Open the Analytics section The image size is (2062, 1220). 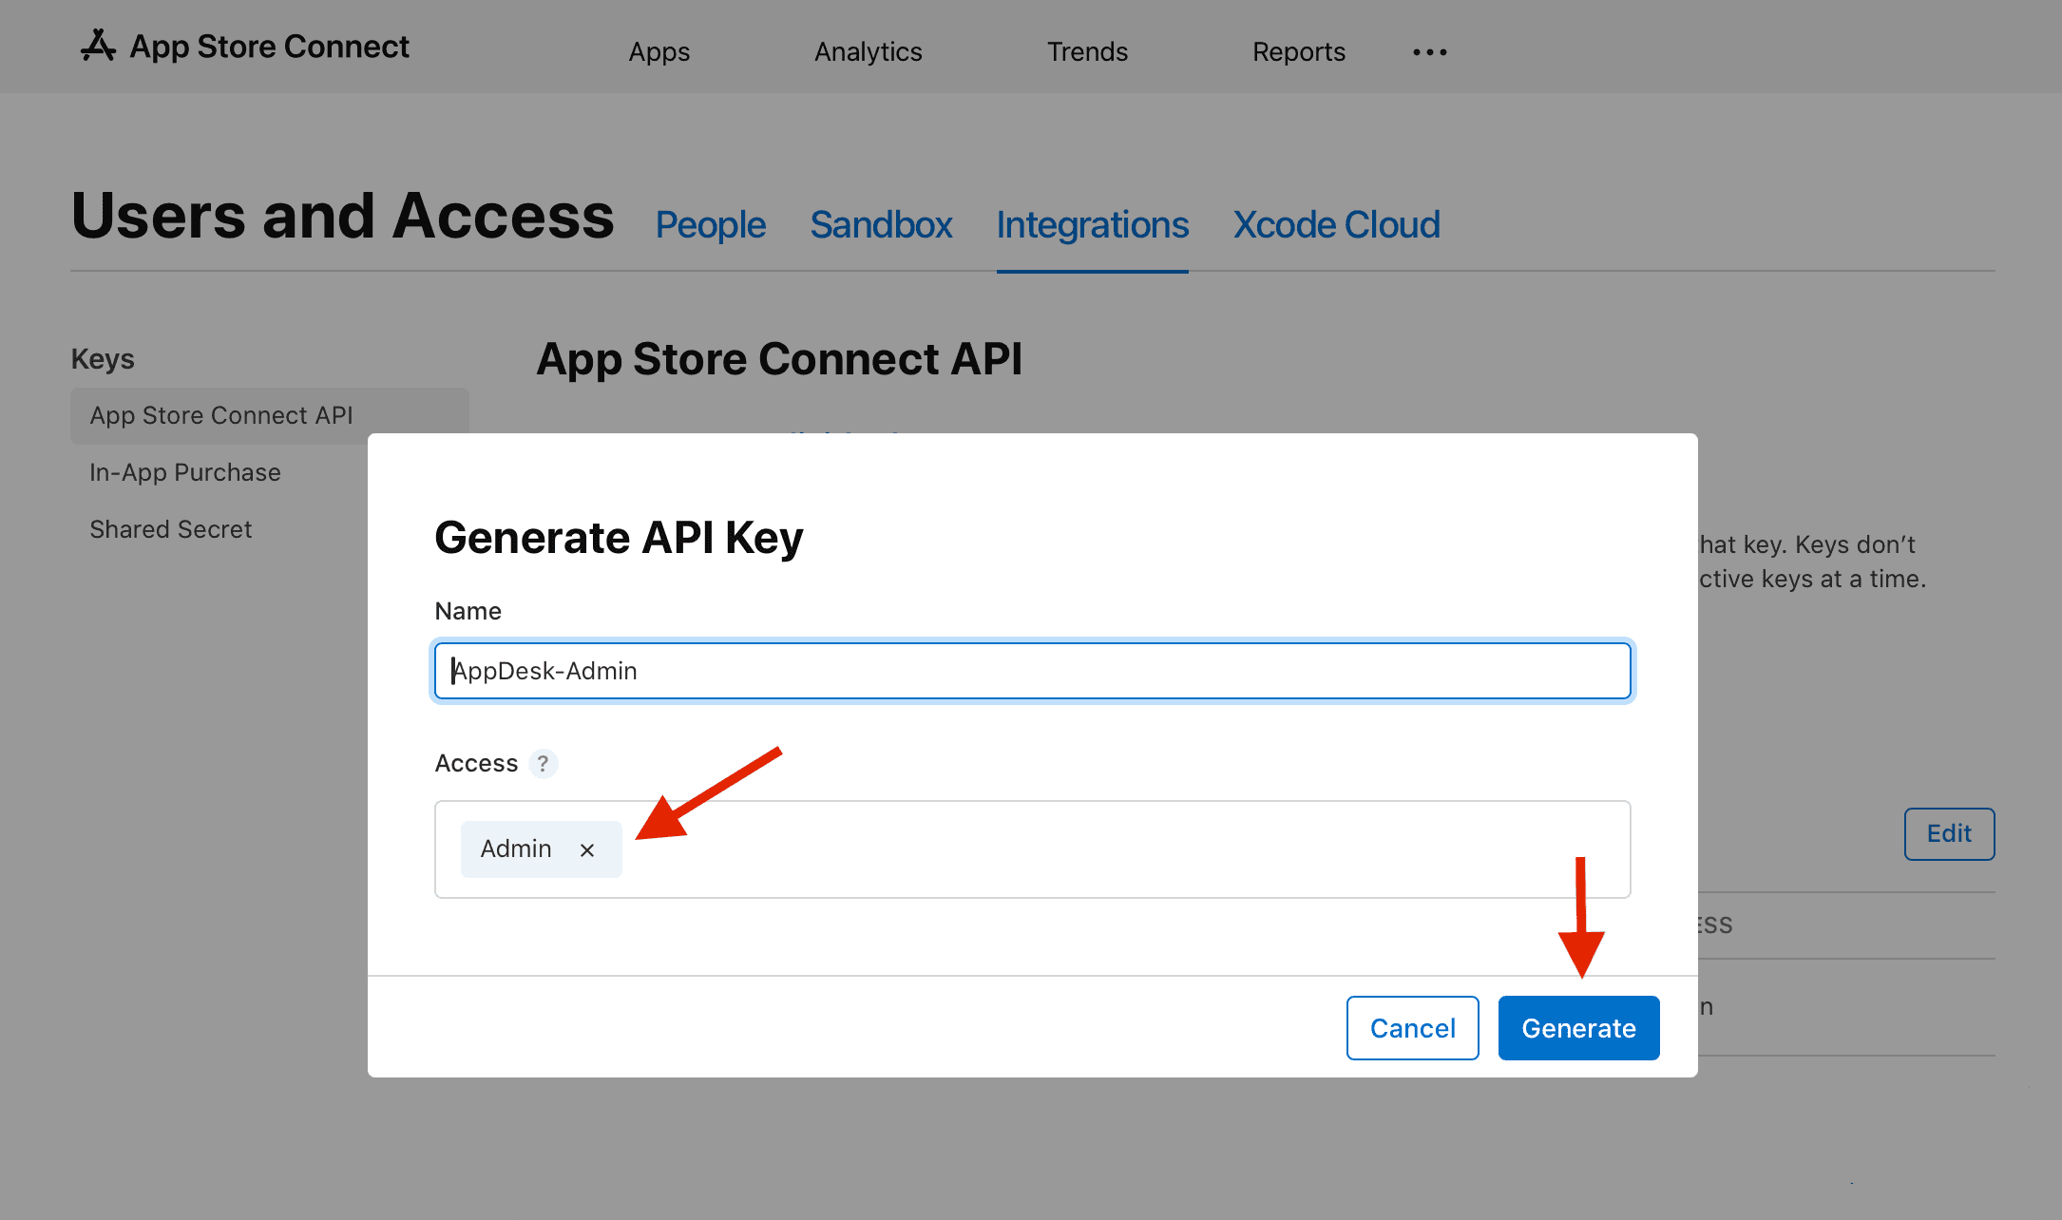(x=868, y=52)
